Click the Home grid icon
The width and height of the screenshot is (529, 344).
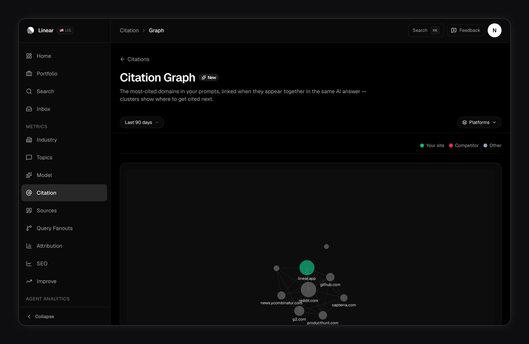tap(29, 56)
